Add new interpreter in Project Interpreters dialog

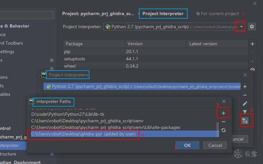coord(245,87)
